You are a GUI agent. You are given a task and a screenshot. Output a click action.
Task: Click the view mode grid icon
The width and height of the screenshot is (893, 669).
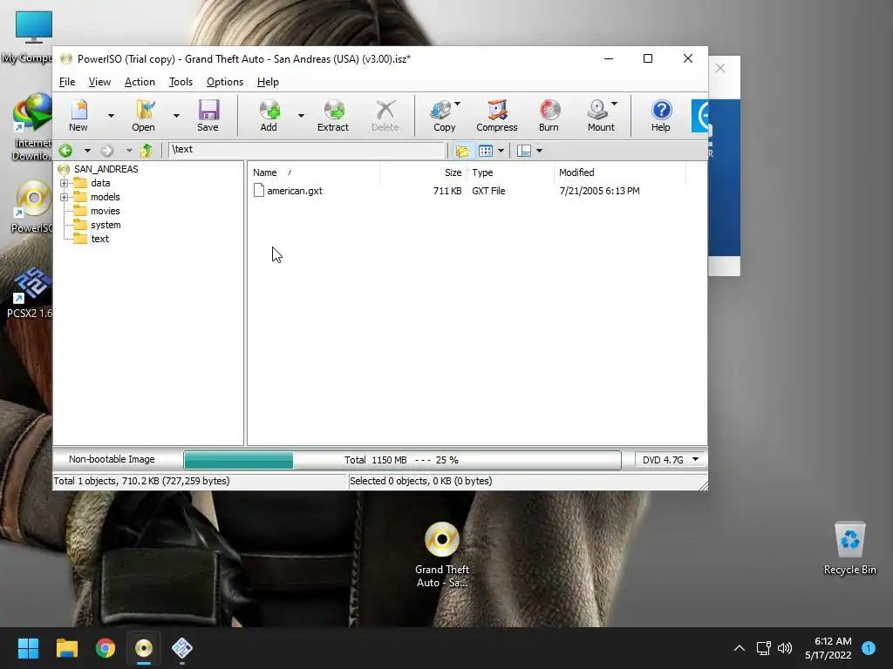486,151
